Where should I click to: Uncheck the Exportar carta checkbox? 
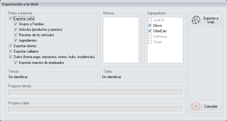[10, 19]
